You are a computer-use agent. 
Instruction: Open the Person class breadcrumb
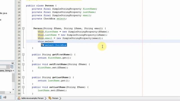[x=55, y=98]
